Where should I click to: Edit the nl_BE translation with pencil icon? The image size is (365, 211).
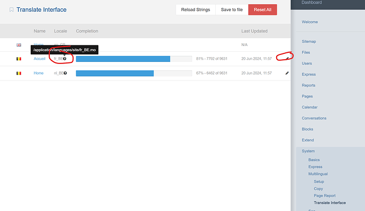coord(287,73)
